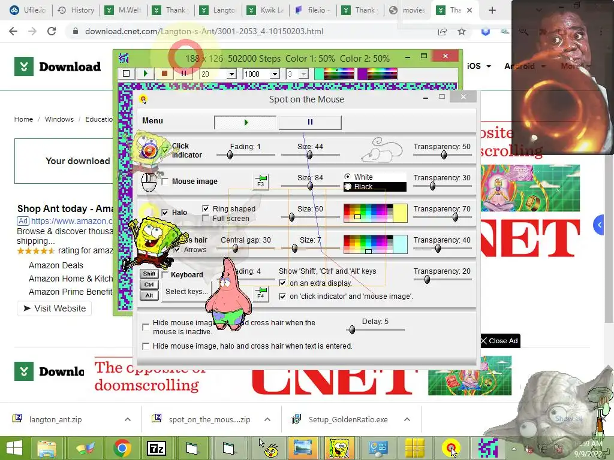The width and height of the screenshot is (614, 460).
Task: Open File Explorer from taskbar
Action: tap(47, 448)
